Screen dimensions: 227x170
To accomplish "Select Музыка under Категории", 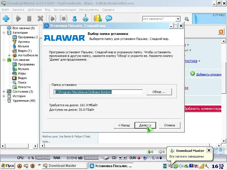I will click(x=23, y=46).
